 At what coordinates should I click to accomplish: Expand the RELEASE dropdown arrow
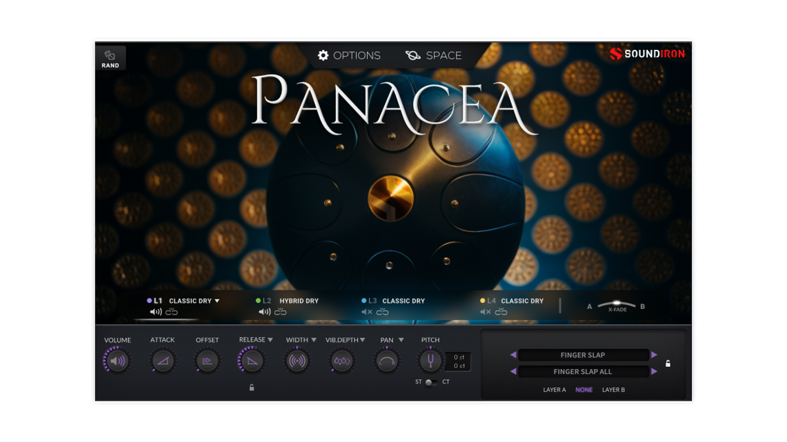[x=270, y=340]
